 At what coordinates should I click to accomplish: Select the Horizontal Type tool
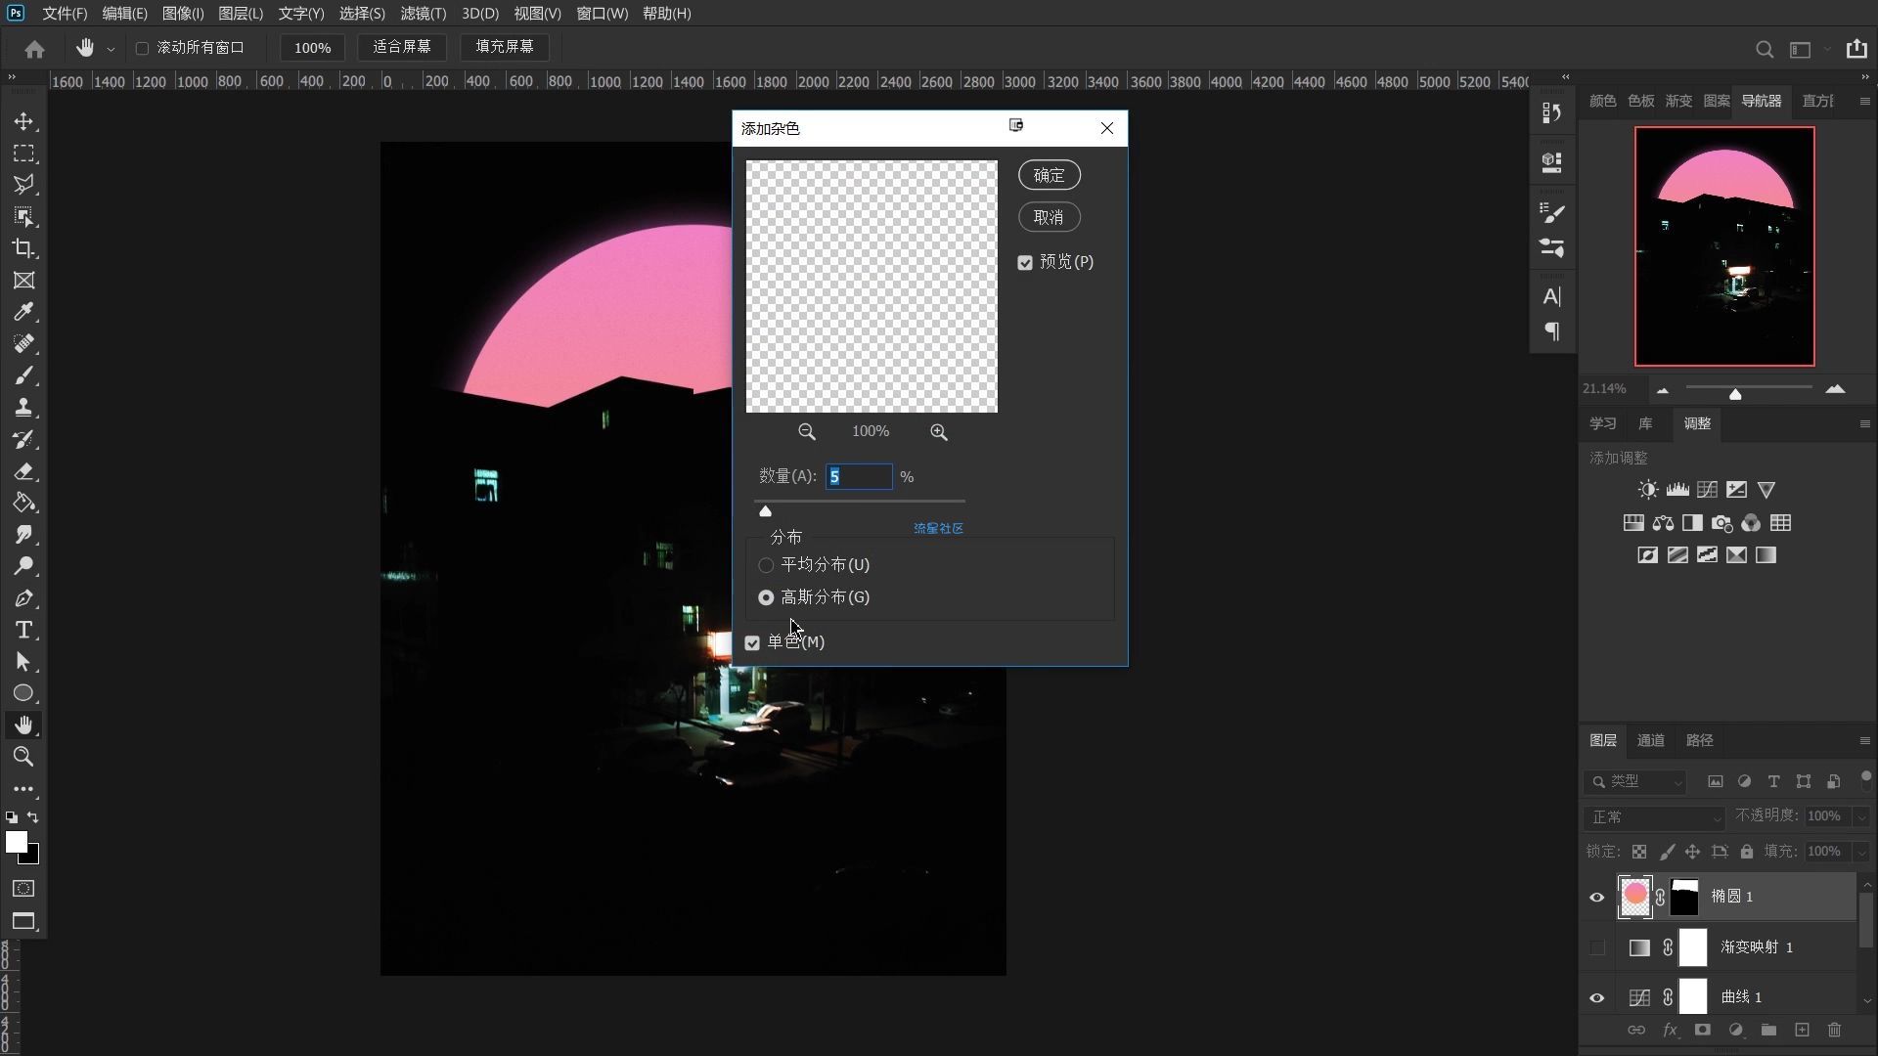pyautogui.click(x=23, y=630)
